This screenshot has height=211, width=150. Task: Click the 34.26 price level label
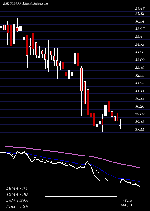point(140,52)
